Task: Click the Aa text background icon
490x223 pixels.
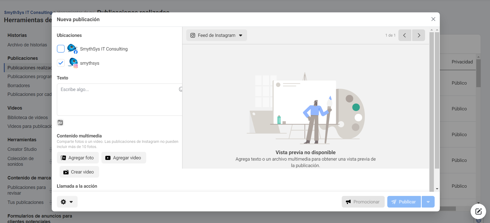Action: tap(60, 123)
